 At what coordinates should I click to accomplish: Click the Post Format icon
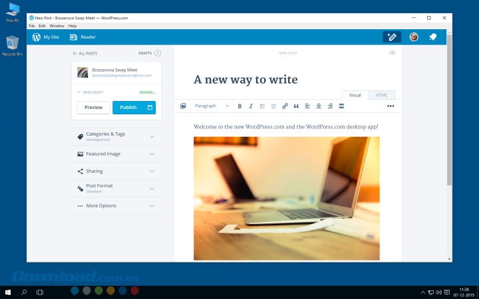click(80, 189)
